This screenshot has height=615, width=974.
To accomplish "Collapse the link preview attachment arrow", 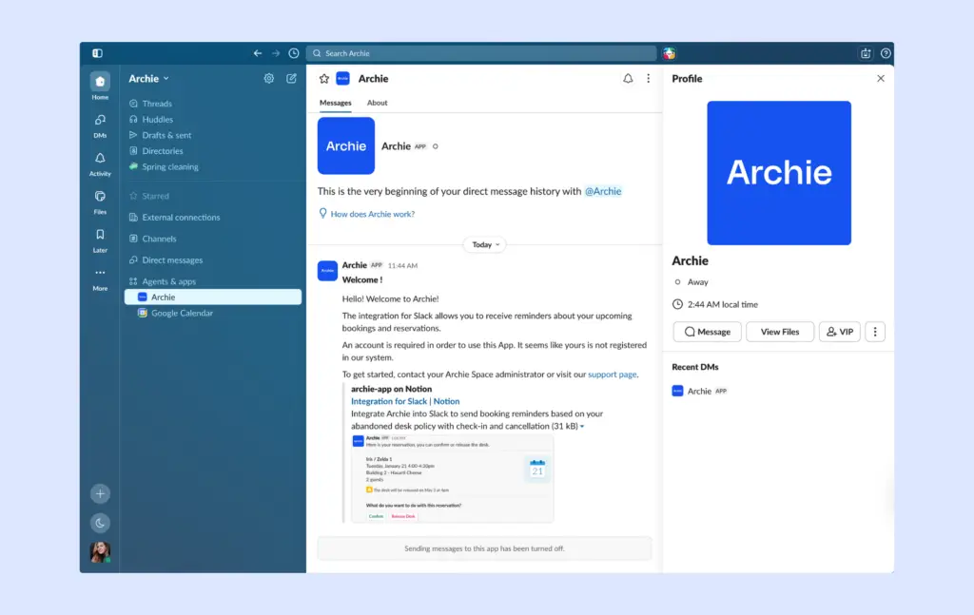I will click(582, 427).
